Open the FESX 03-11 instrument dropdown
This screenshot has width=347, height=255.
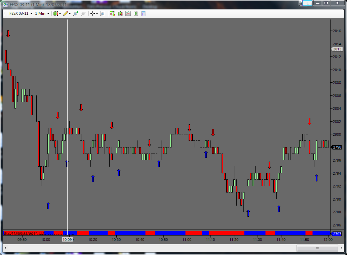tap(21, 13)
